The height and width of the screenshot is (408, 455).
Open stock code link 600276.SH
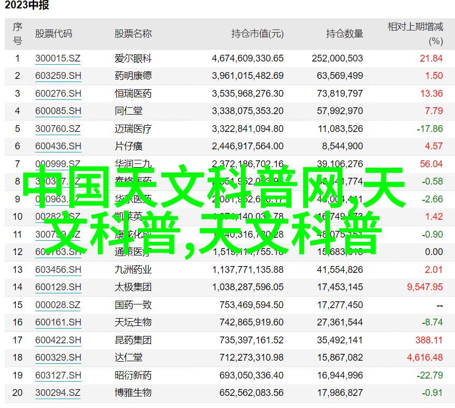click(x=58, y=94)
